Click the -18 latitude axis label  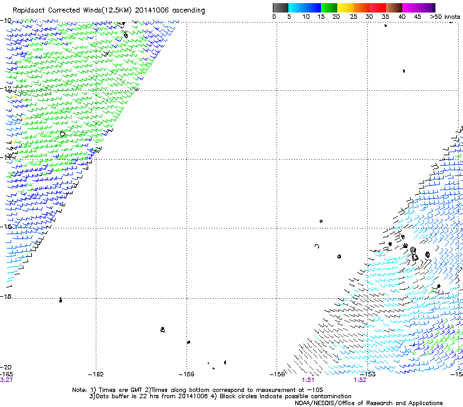[x=6, y=296]
